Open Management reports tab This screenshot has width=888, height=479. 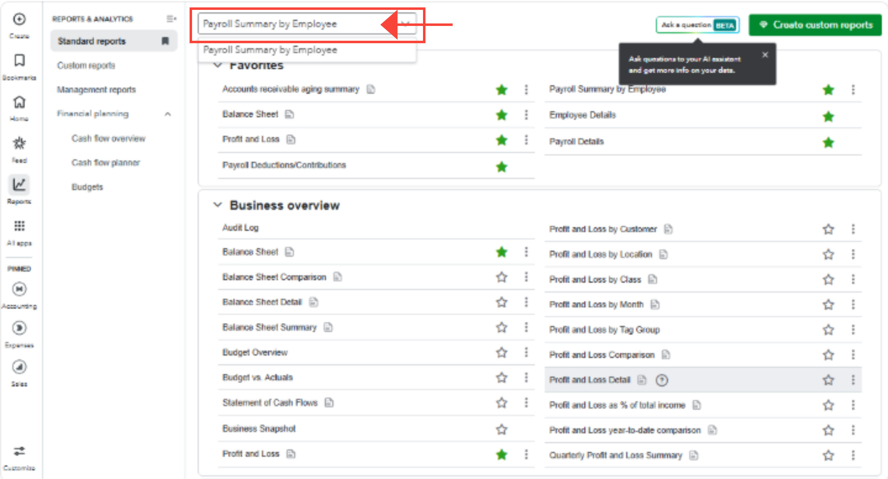pyautogui.click(x=97, y=90)
